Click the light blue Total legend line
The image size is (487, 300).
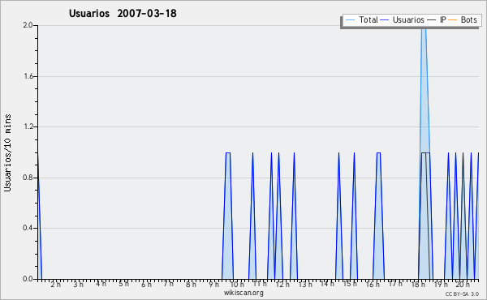tap(350, 20)
